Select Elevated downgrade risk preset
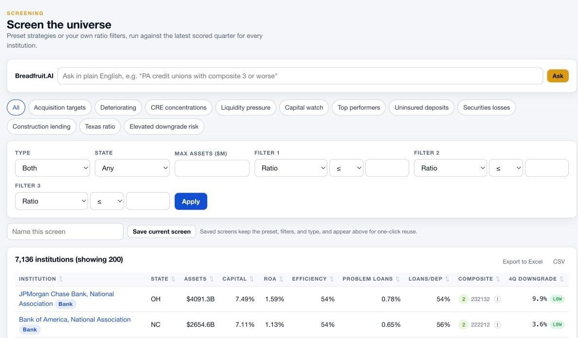This screenshot has width=578, height=338. [164, 126]
